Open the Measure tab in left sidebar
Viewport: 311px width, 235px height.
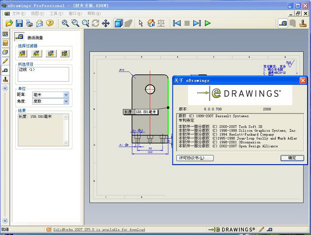tap(6, 71)
